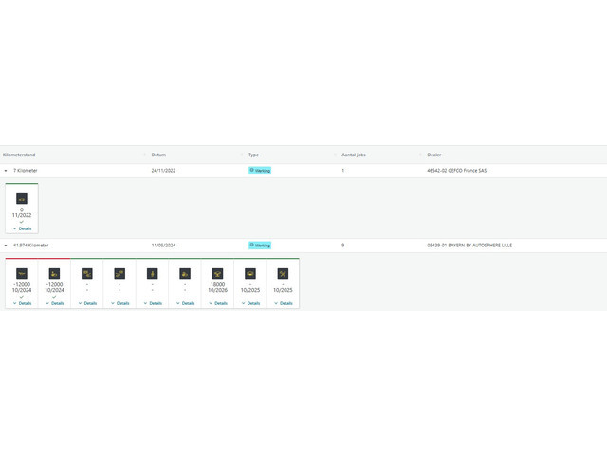Viewport: 607px width, 455px height.
Task: Collapse the 41.974 Kilometer row
Action: pos(6,246)
